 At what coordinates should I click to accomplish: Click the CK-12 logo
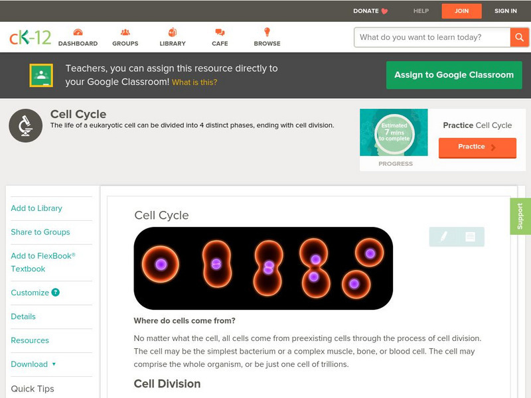[x=30, y=38]
